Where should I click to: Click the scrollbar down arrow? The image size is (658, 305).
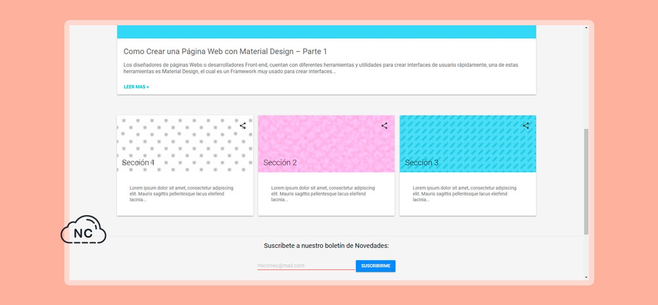586,277
